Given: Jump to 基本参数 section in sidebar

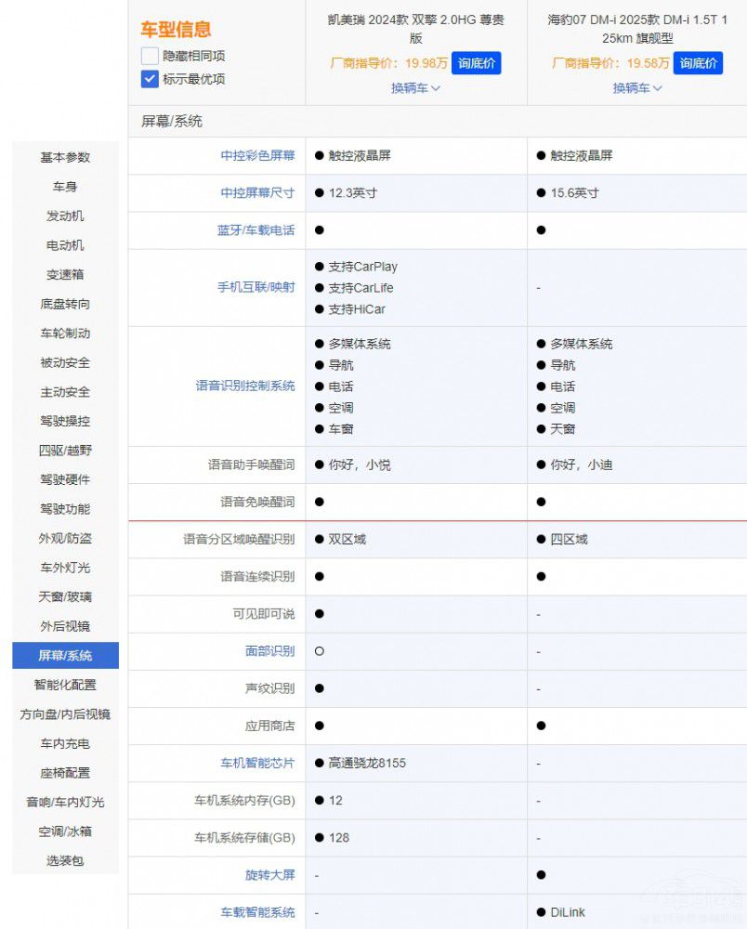Looking at the screenshot, I should 65,158.
